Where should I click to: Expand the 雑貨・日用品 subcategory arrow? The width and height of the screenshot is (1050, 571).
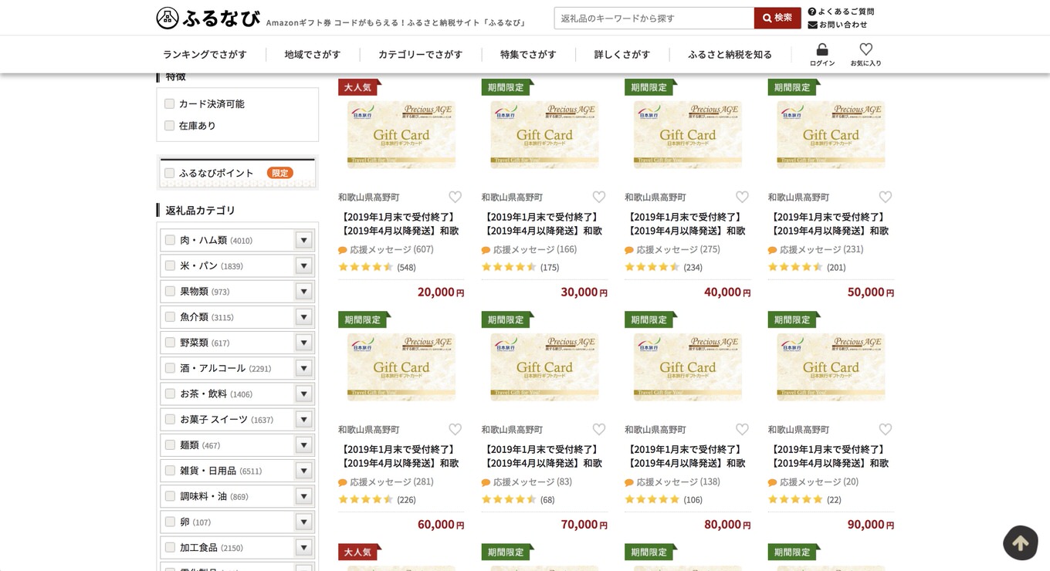(304, 470)
